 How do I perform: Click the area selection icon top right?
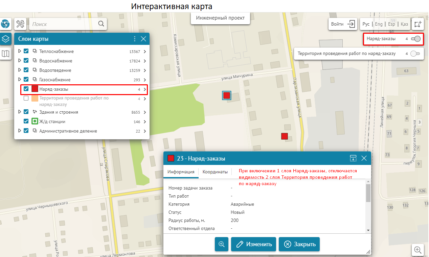coord(418,24)
